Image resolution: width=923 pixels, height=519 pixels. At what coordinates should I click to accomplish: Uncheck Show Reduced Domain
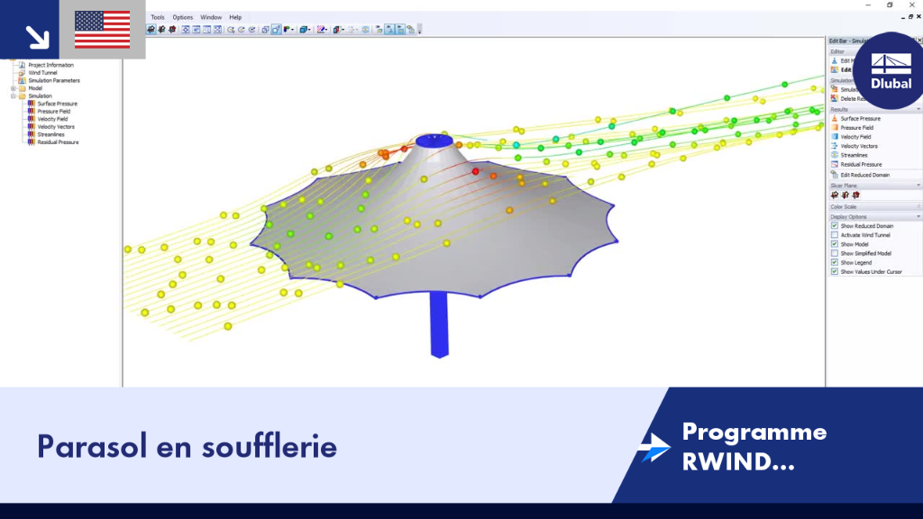(x=834, y=226)
